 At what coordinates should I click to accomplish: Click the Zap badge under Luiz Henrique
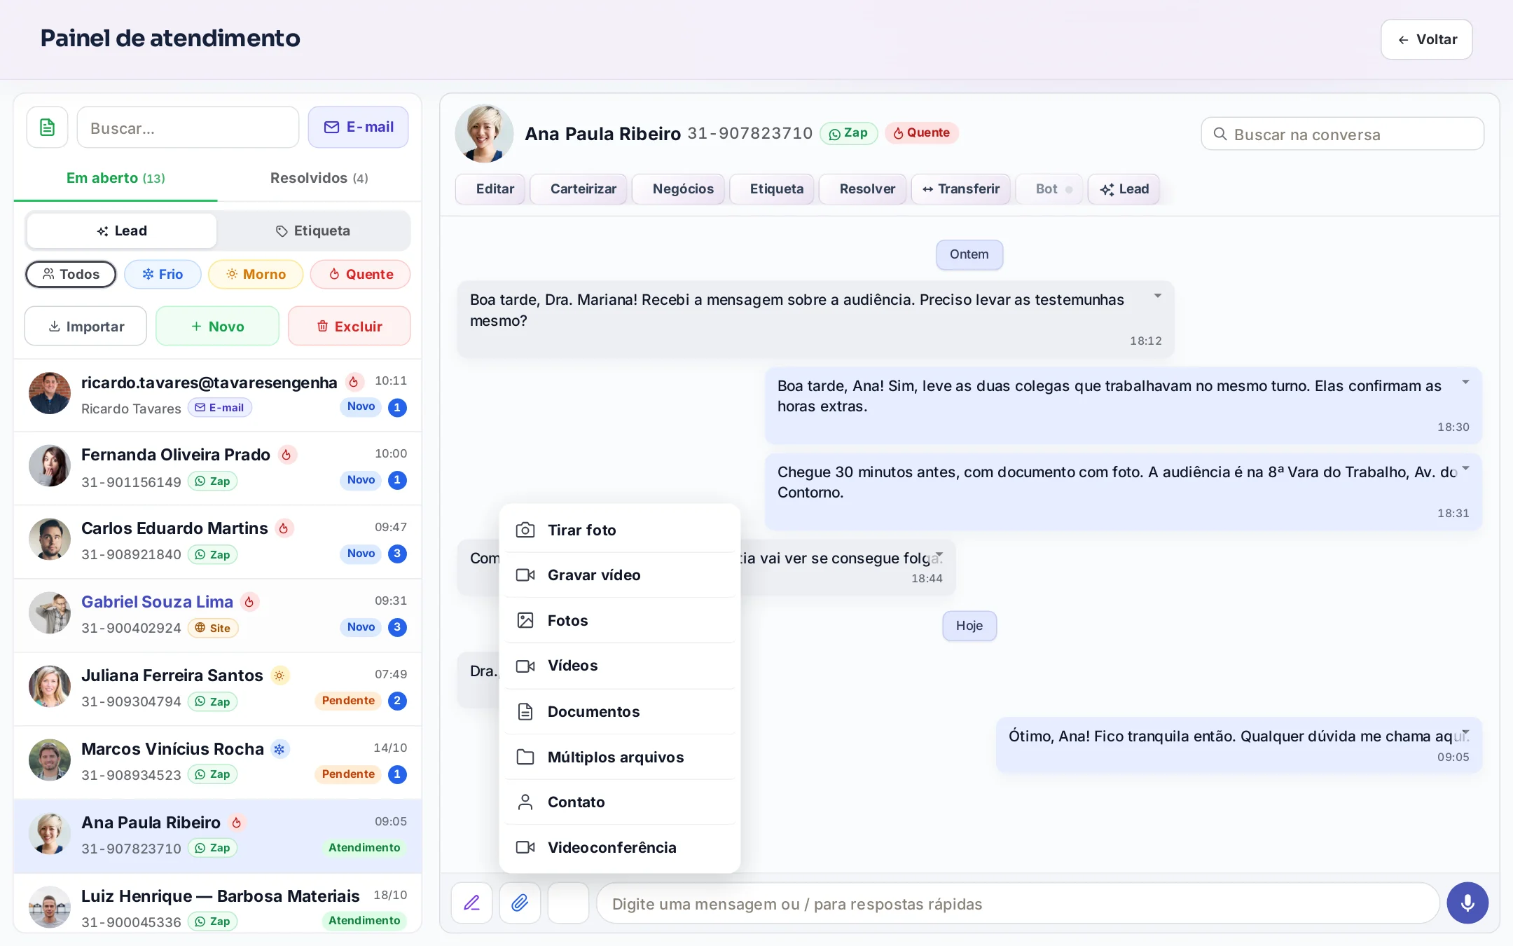click(213, 921)
